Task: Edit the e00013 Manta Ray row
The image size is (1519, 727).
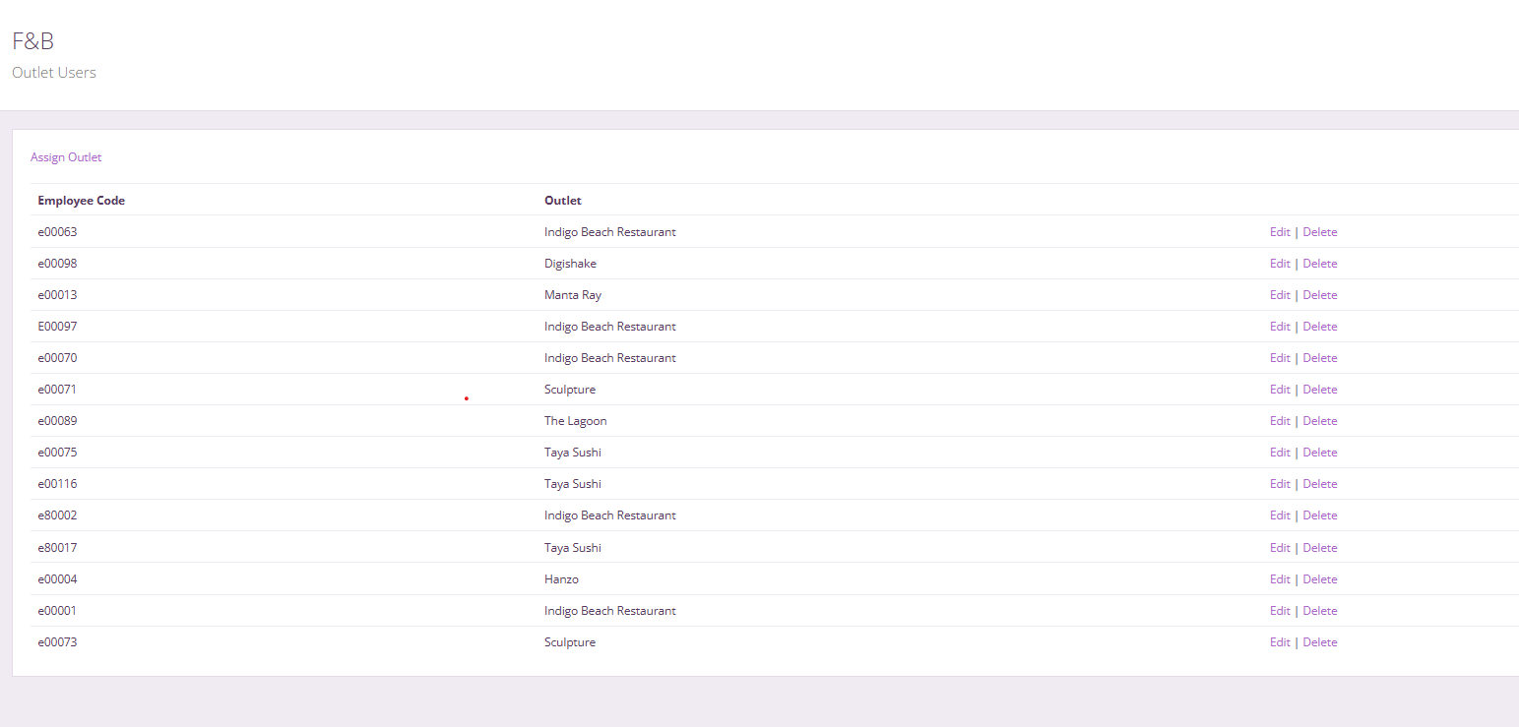Action: [1279, 295]
